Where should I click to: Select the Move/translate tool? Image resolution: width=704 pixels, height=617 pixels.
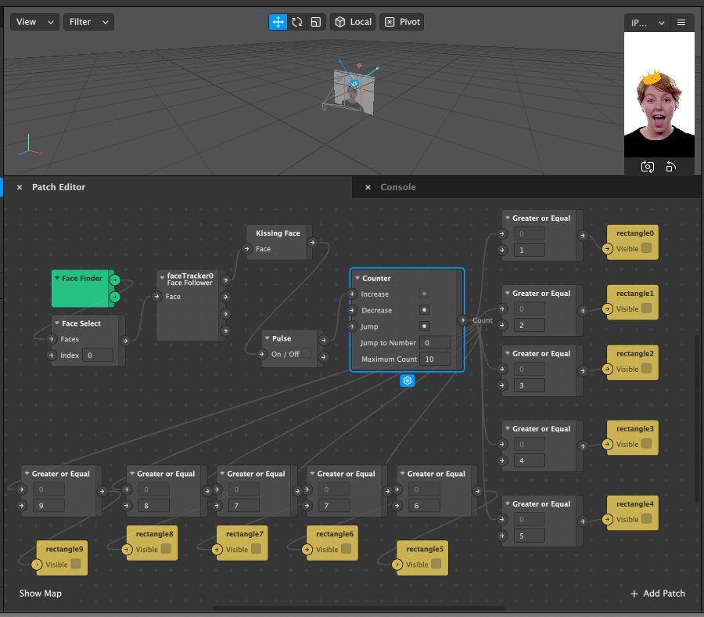coord(278,22)
